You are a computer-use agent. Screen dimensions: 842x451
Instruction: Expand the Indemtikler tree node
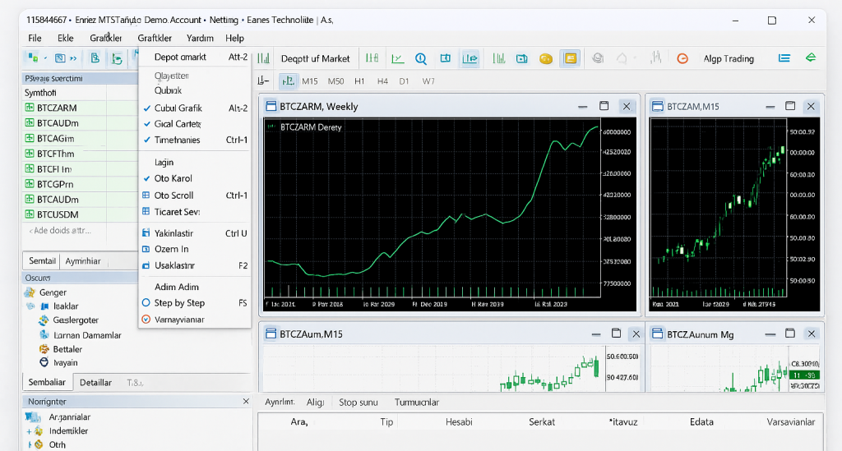[29, 431]
